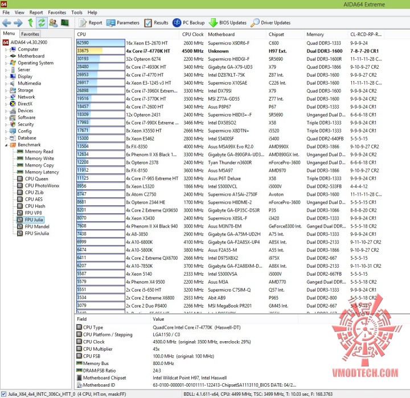Switch to the Favorites tab in sidebar

[x=30, y=34]
